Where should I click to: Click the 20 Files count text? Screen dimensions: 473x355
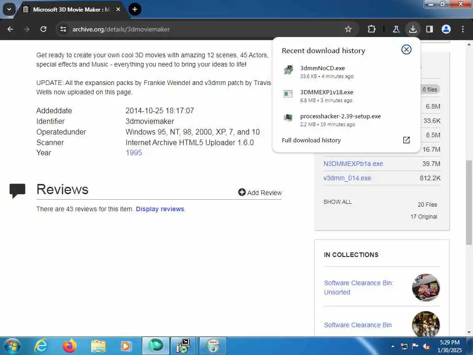(x=427, y=205)
